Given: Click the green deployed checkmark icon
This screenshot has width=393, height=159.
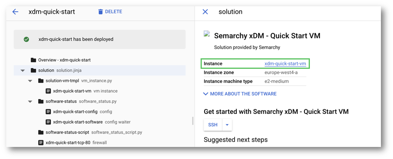Looking at the screenshot, I should (x=26, y=39).
